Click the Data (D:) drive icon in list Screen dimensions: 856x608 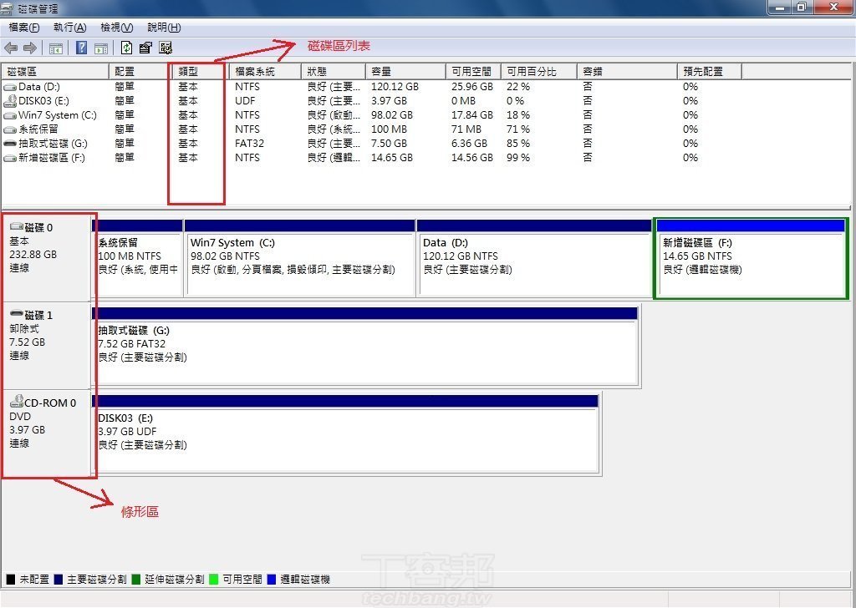10,87
